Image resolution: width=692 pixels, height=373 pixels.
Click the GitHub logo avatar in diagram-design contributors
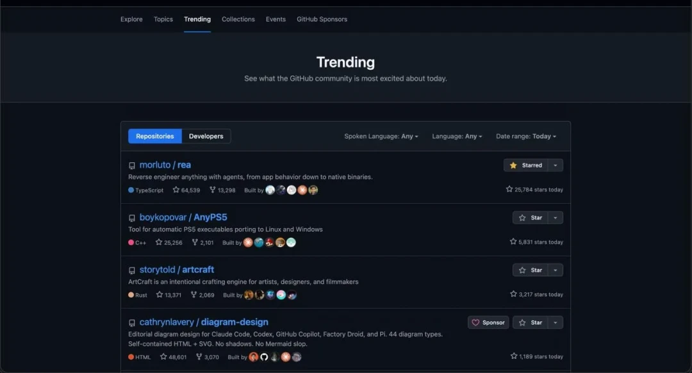pyautogui.click(x=264, y=357)
